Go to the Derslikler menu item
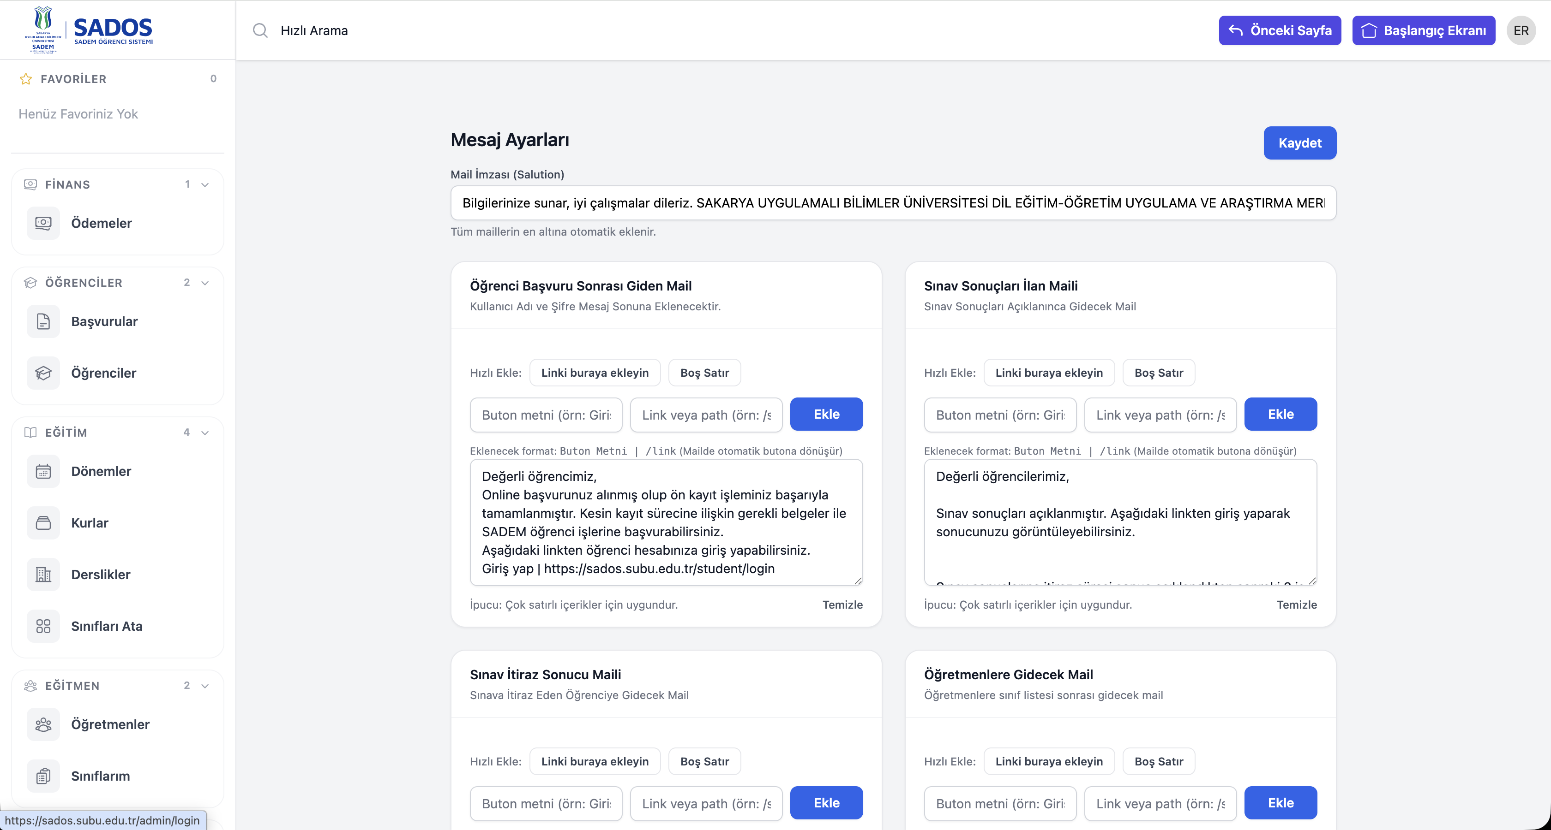The width and height of the screenshot is (1551, 830). click(118, 575)
